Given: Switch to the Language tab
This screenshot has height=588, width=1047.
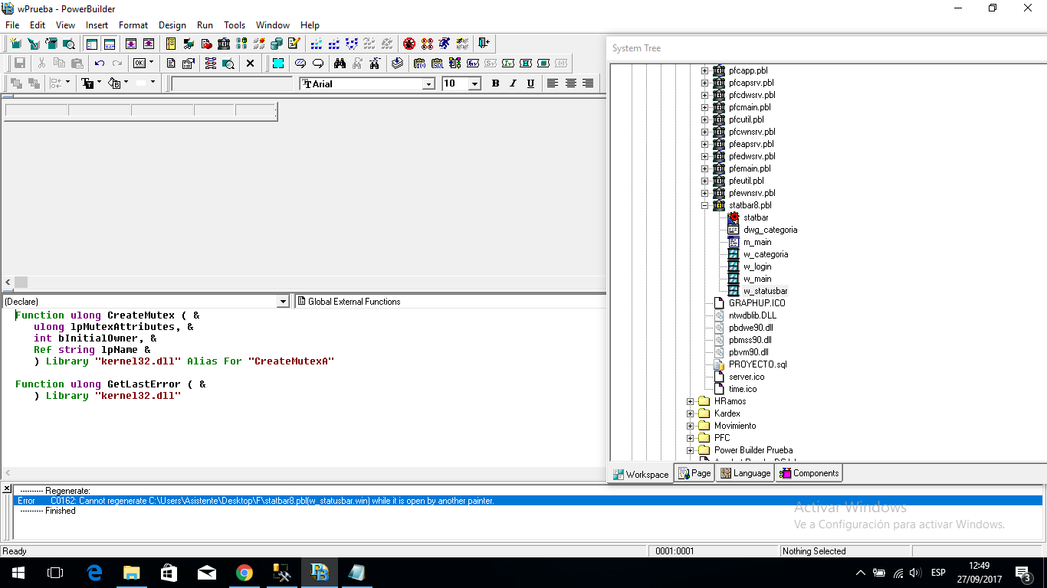Looking at the screenshot, I should point(746,473).
